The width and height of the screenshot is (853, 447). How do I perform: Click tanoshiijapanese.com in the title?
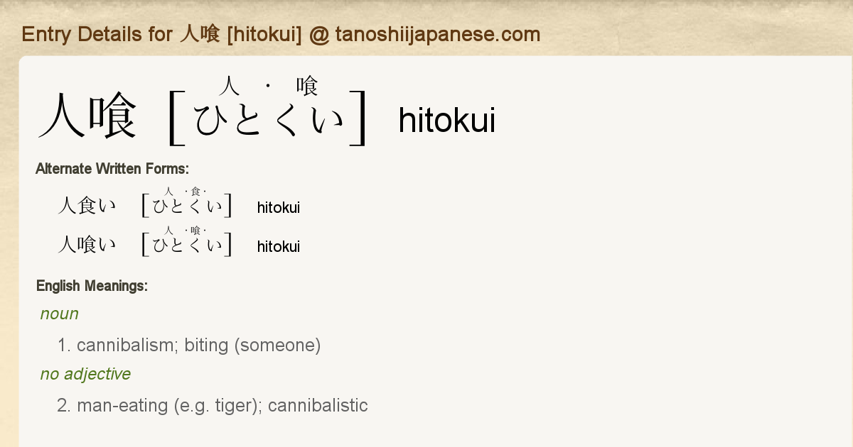tap(438, 34)
